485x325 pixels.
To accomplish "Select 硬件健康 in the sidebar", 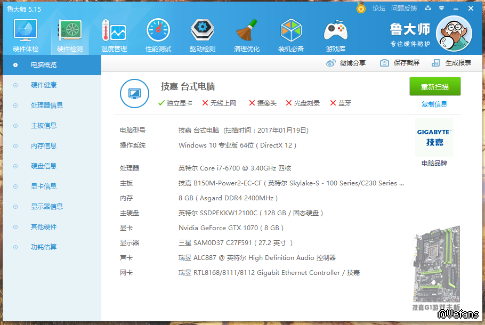I will 43,85.
